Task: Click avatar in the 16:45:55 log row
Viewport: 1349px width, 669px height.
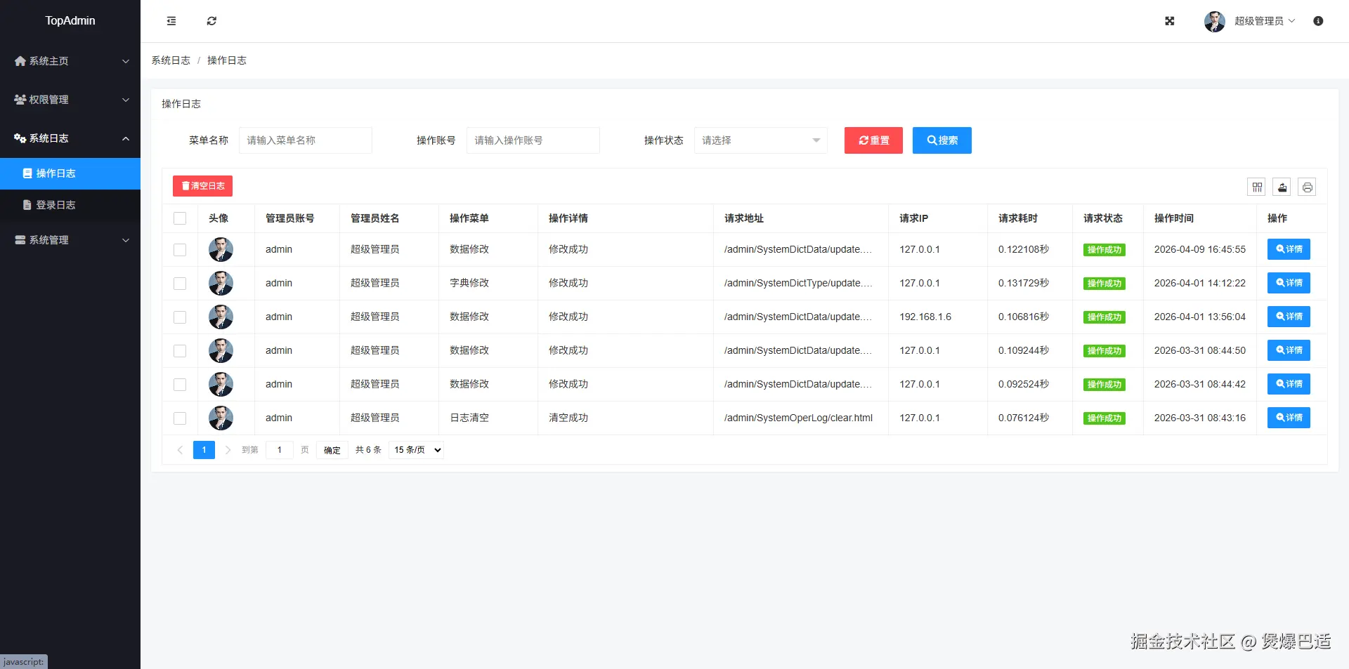Action: [x=221, y=249]
